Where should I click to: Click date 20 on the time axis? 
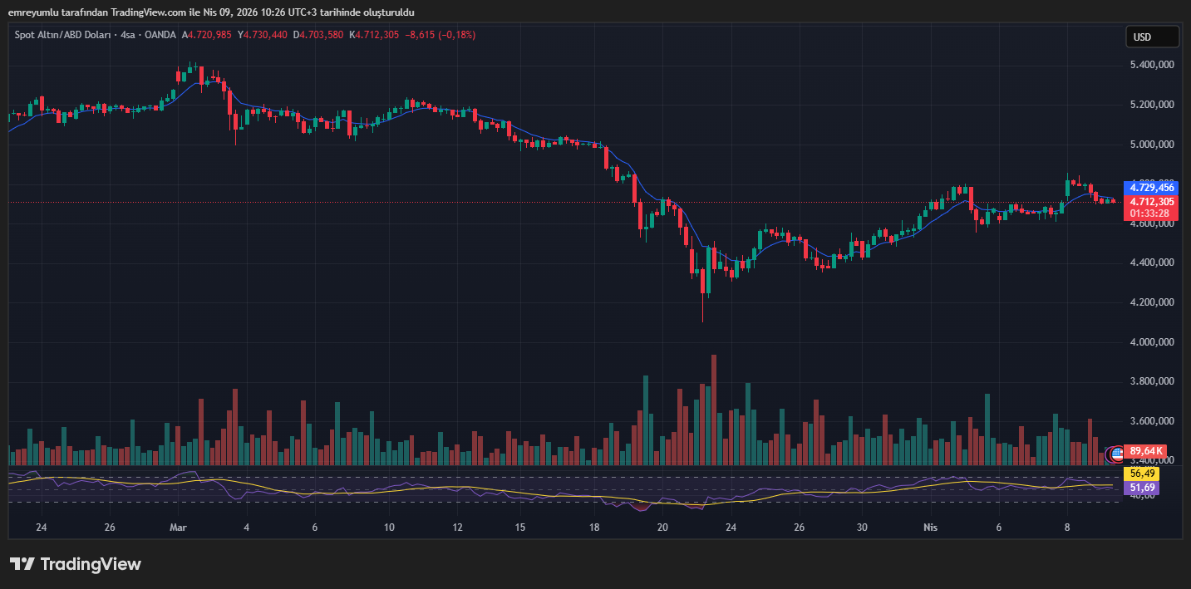tap(662, 528)
